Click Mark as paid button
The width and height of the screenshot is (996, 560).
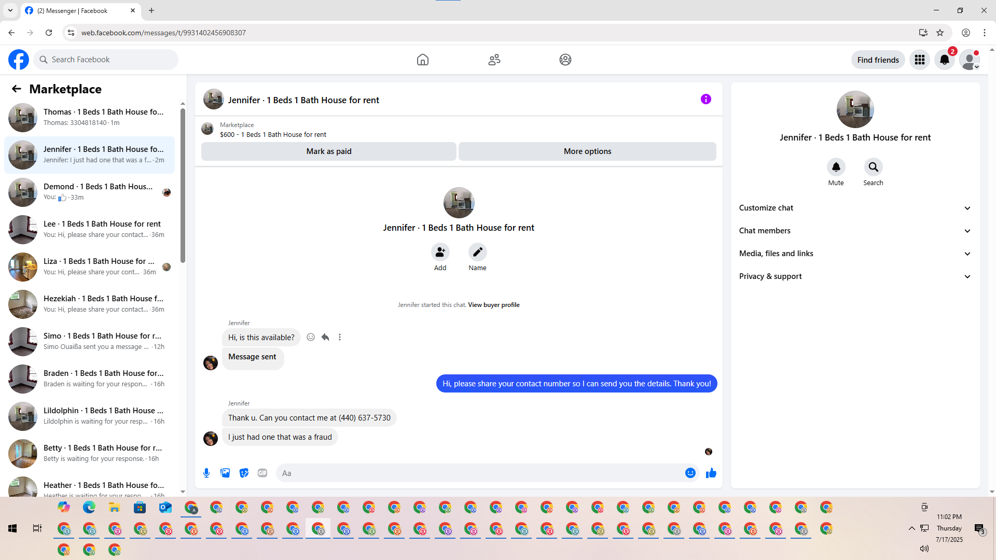point(329,151)
